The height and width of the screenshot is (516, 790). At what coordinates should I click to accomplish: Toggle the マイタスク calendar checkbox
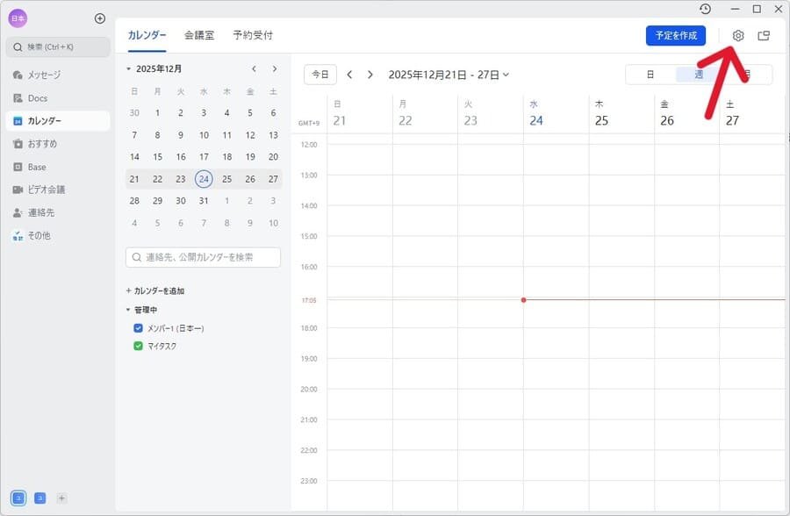[138, 347]
